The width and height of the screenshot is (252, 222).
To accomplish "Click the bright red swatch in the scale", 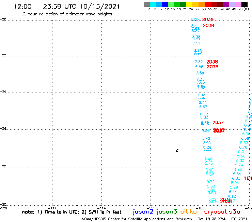I will click(x=208, y=4).
